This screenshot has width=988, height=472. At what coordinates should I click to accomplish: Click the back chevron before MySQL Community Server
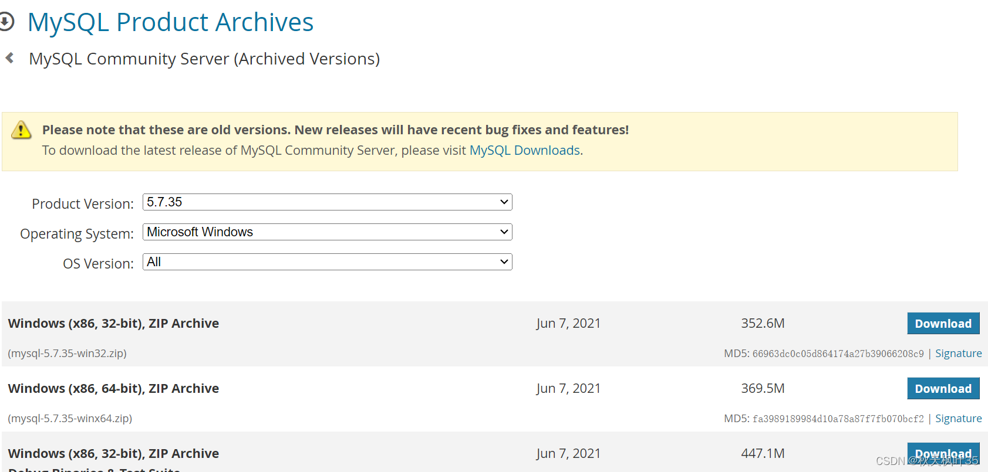tap(9, 57)
